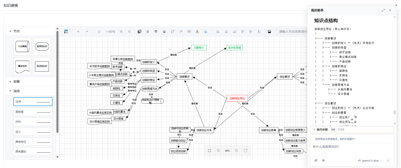The height and width of the screenshot is (168, 401).
Task: Click the reset rotate icon in floating bar
Action: tap(245, 151)
